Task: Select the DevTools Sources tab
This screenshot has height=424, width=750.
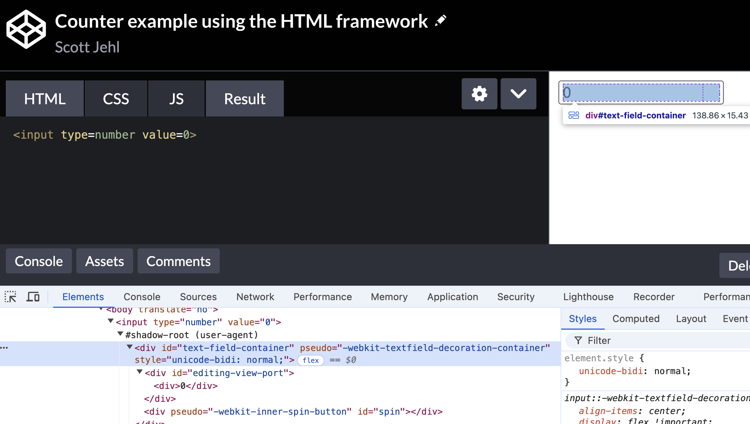Action: 198,297
